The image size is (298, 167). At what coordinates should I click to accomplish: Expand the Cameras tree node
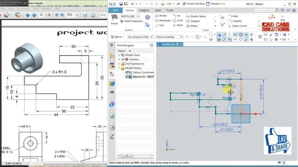click(119, 59)
